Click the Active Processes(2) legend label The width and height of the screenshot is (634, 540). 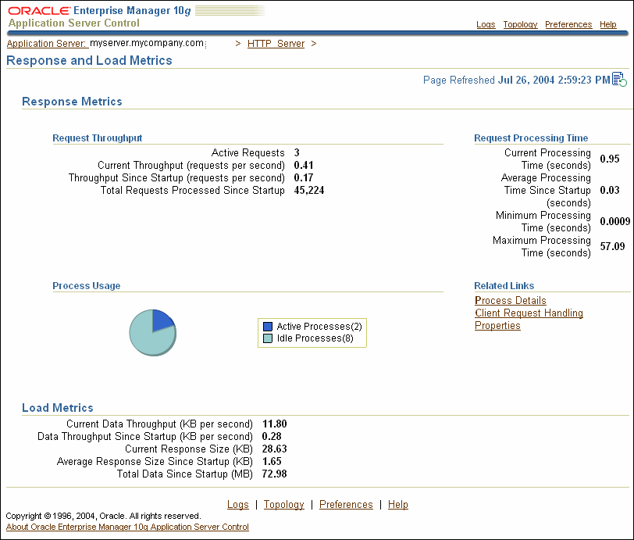pyautogui.click(x=319, y=327)
